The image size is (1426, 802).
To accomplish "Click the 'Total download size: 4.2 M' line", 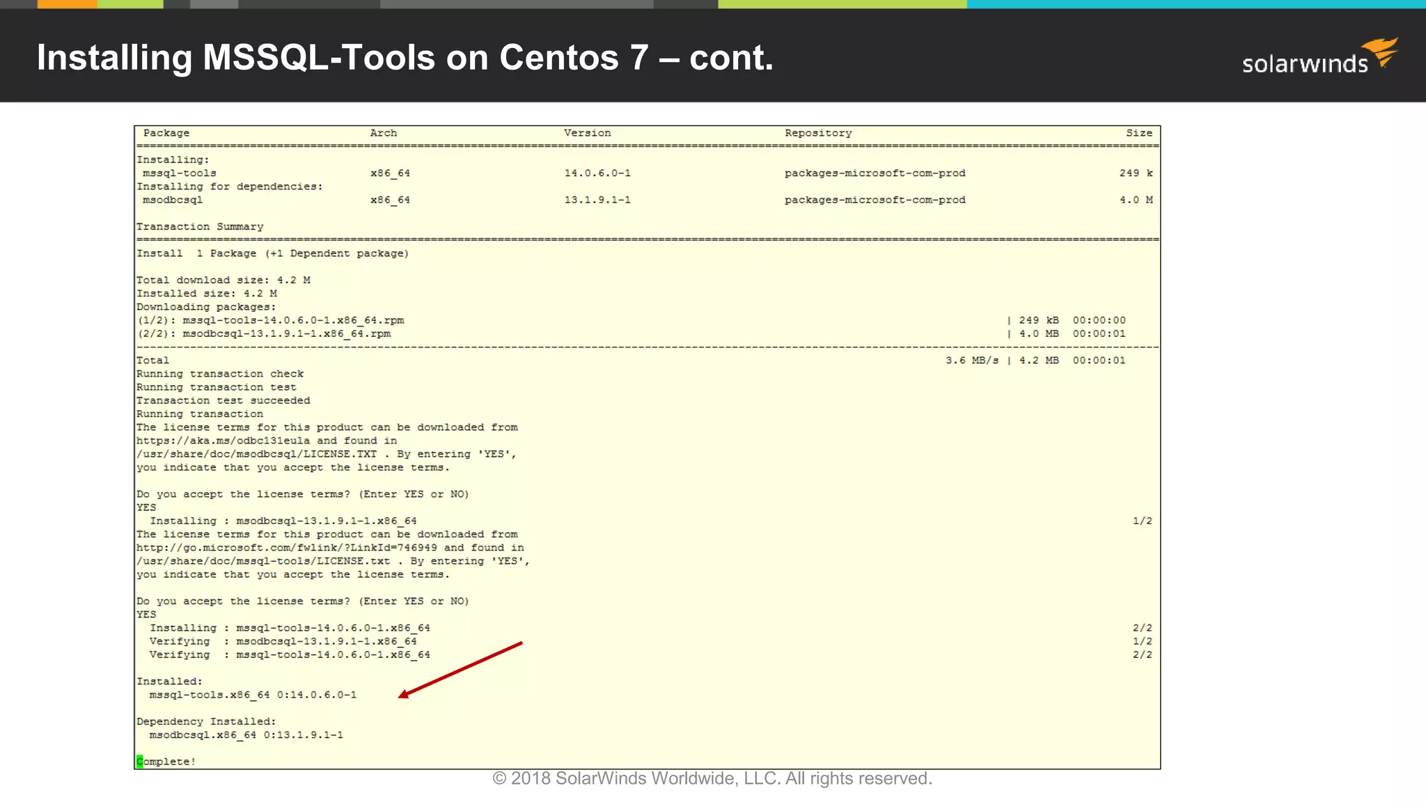I will 224,281.
